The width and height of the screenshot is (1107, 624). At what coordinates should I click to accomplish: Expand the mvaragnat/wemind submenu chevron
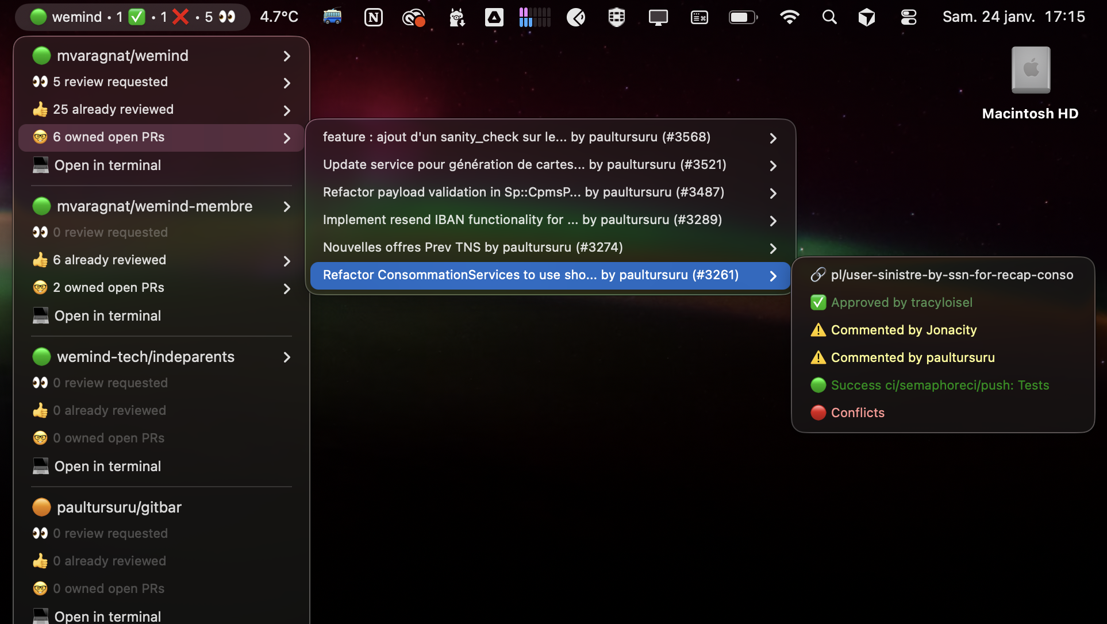pos(286,57)
